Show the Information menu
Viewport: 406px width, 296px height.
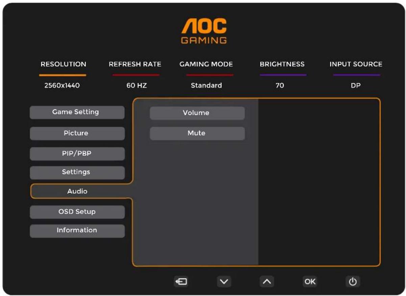(77, 231)
